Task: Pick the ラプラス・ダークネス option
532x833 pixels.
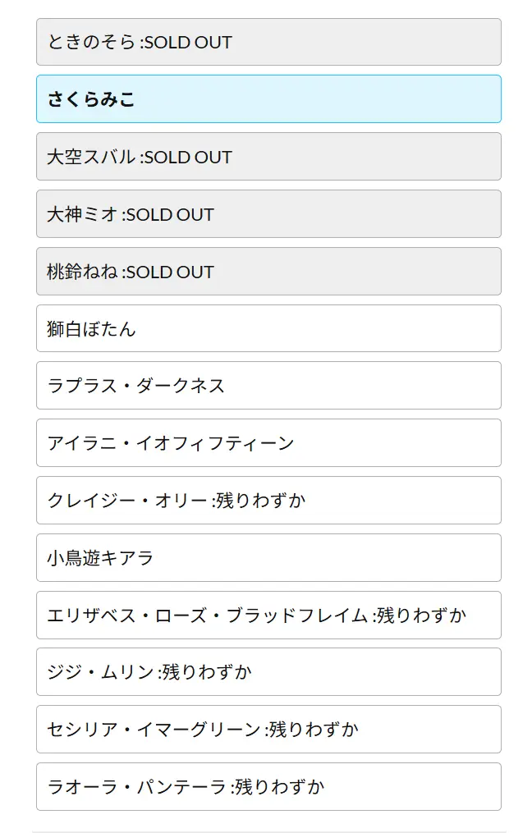Action: 268,386
